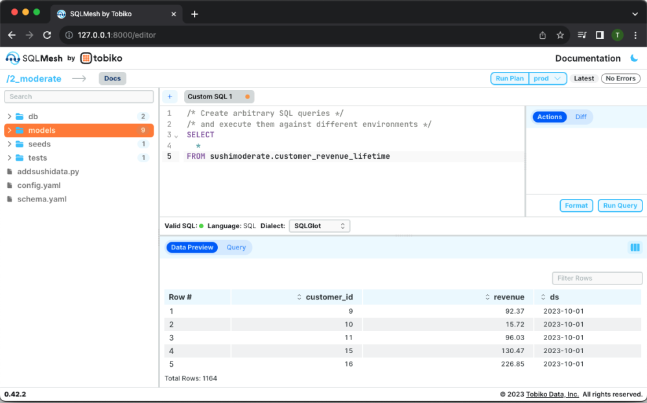Add a new editor tab with plus icon

pos(170,97)
